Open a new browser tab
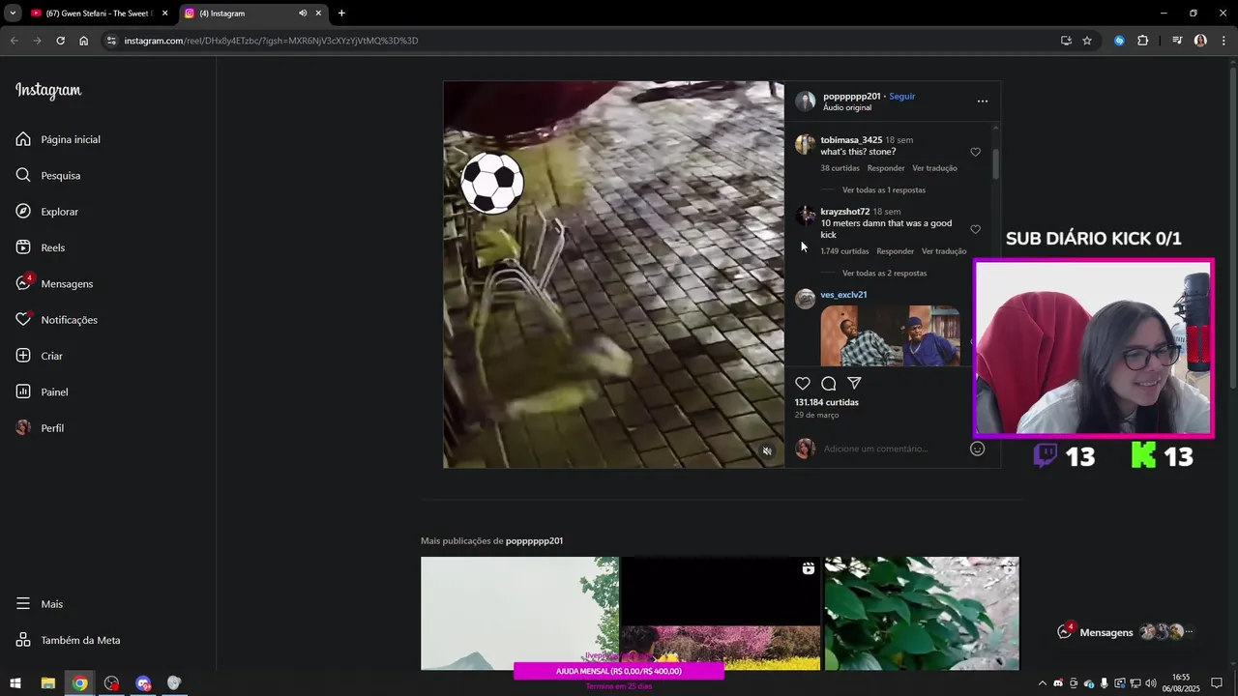 [x=341, y=14]
